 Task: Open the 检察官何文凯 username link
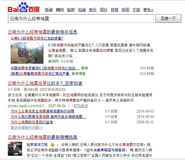[x=37, y=145]
